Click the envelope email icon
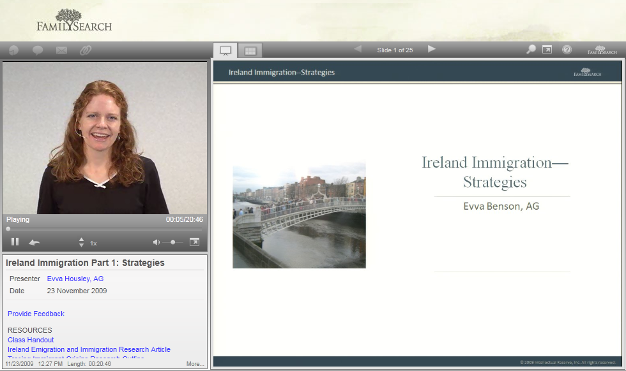The width and height of the screenshot is (626, 371). click(x=61, y=50)
